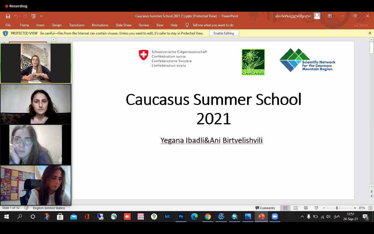Toggle Normal view button in status bar

(x=285, y=208)
